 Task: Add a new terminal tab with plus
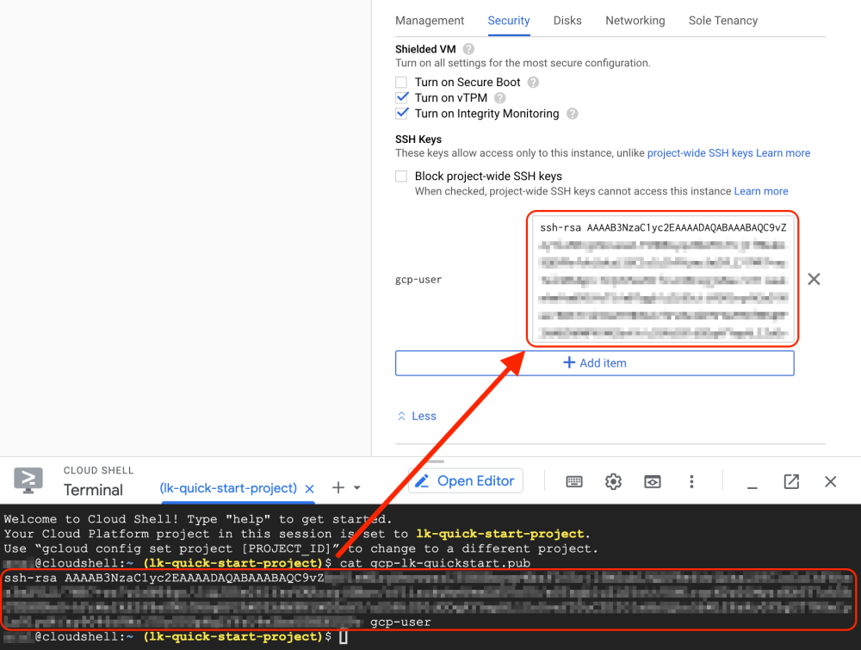[x=338, y=487]
